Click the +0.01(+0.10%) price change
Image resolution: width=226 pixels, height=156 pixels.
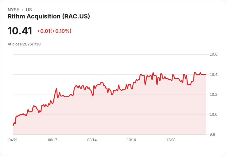click(x=54, y=31)
